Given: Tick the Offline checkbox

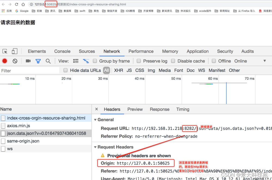Looking at the screenshot, I should [x=214, y=61].
